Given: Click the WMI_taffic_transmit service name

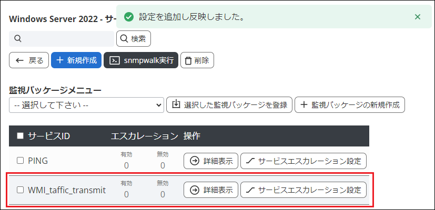Looking at the screenshot, I should pyautogui.click(x=67, y=190).
